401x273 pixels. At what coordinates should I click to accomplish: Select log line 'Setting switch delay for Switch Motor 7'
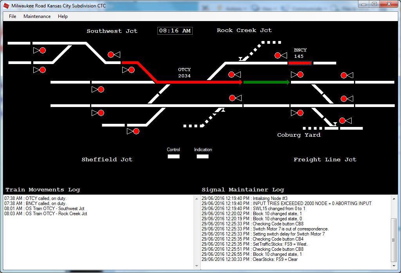[263, 234]
